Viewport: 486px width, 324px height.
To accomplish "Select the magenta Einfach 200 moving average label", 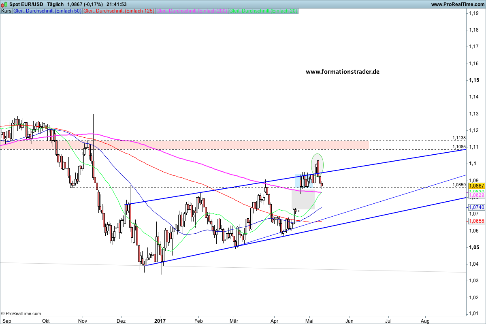I will coord(192,11).
